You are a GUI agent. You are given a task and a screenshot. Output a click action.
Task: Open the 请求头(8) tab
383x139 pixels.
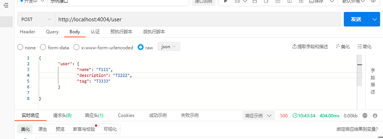click(x=62, y=115)
